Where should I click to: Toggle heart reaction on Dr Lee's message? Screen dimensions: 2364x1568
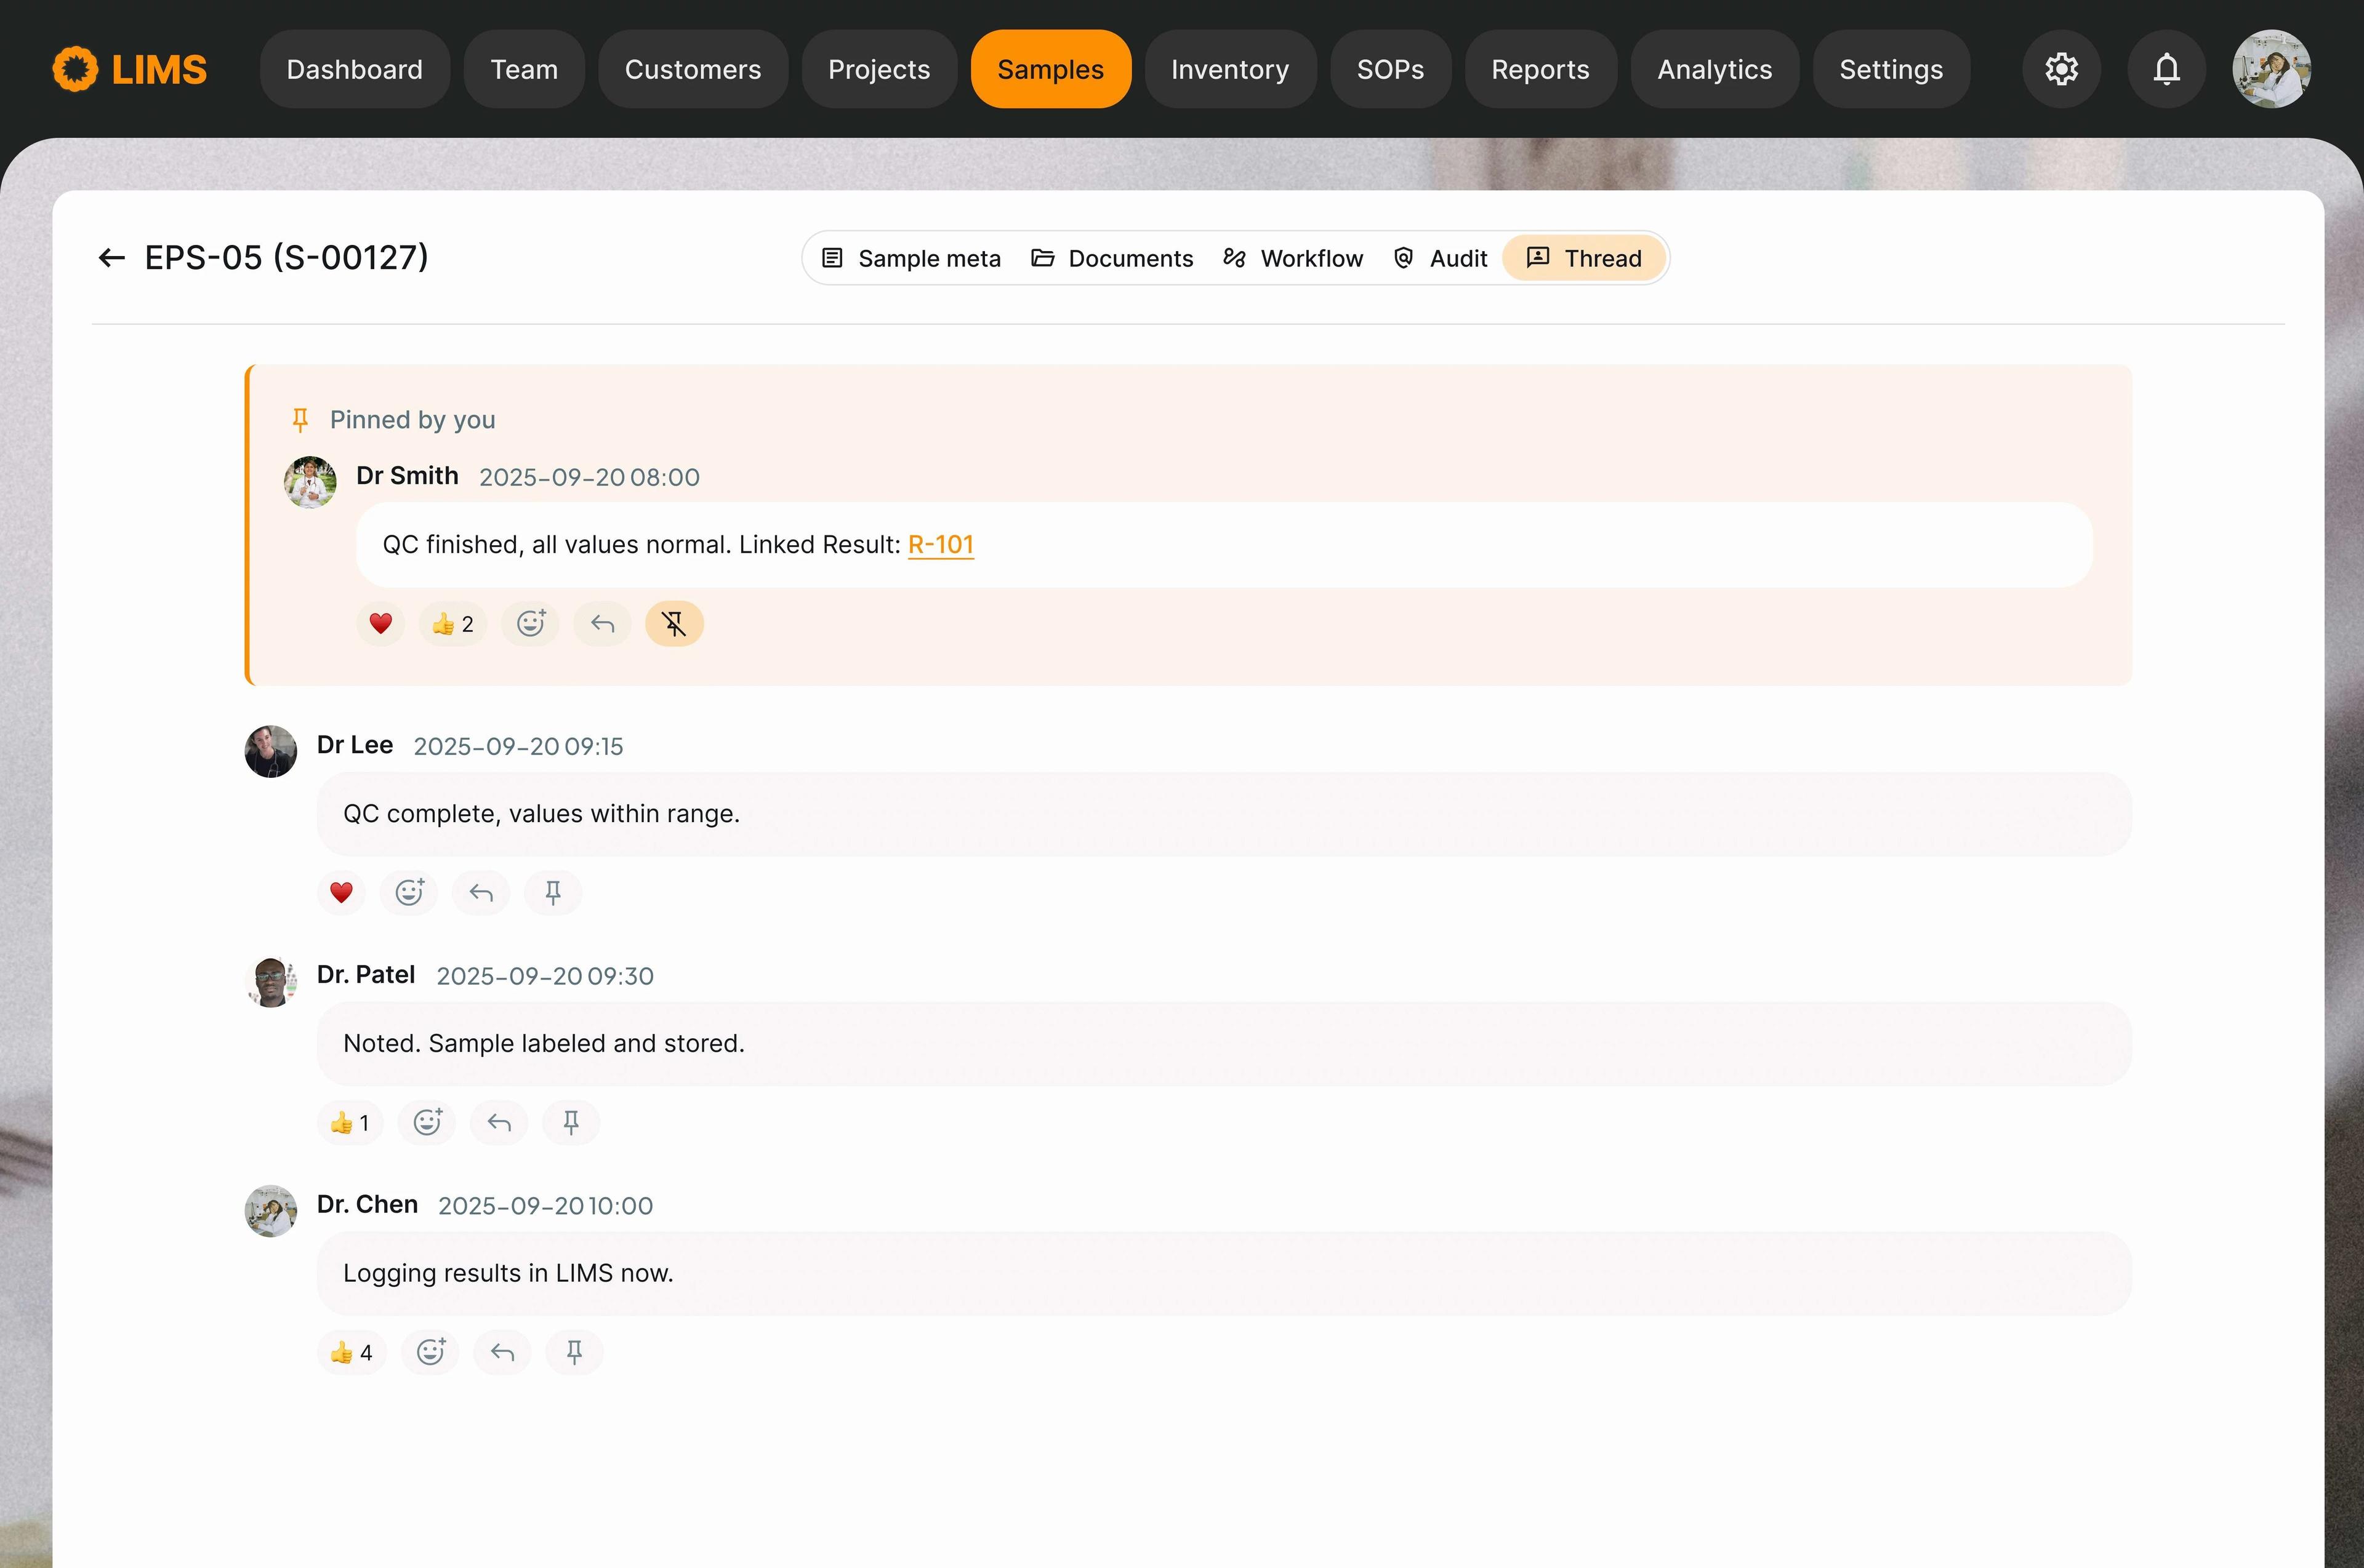341,892
